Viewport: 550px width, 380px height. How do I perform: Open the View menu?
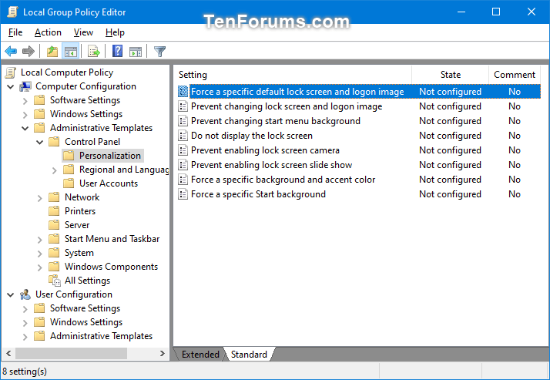[x=83, y=32]
